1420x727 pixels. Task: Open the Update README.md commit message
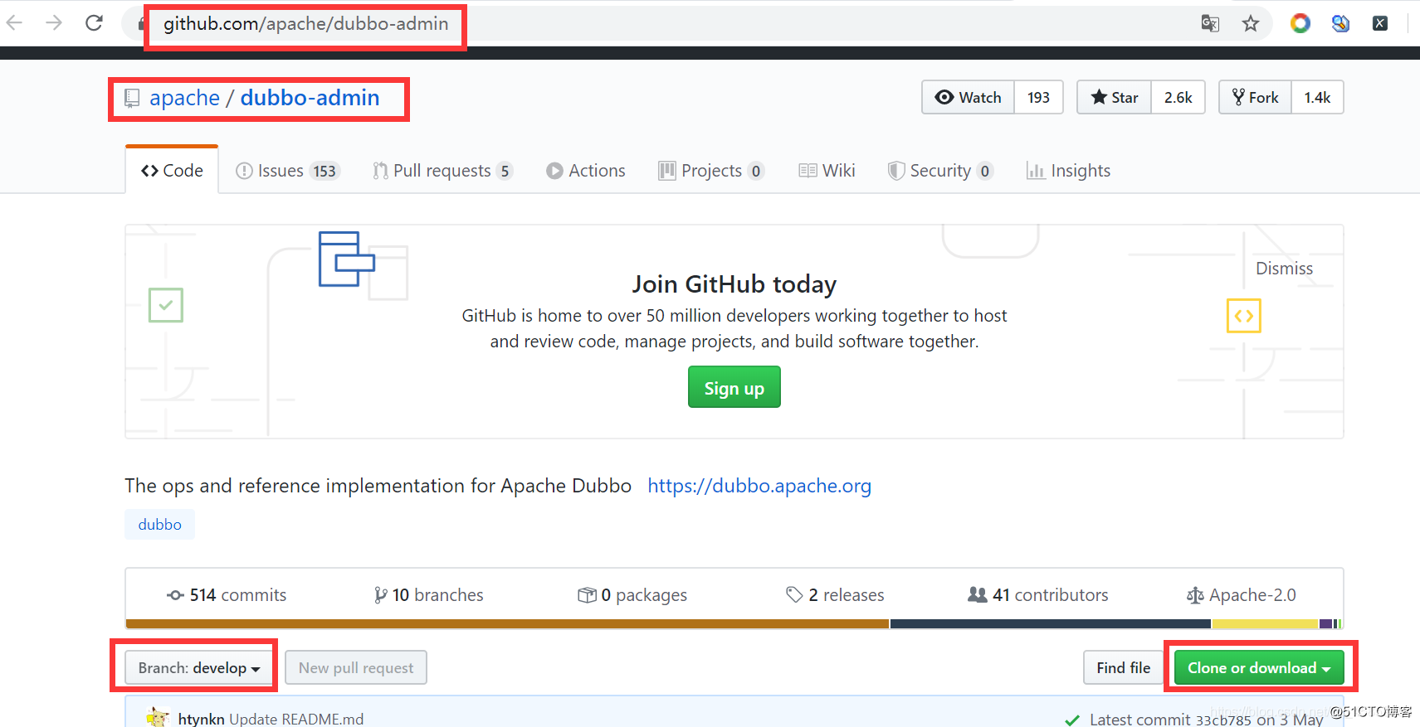296,719
